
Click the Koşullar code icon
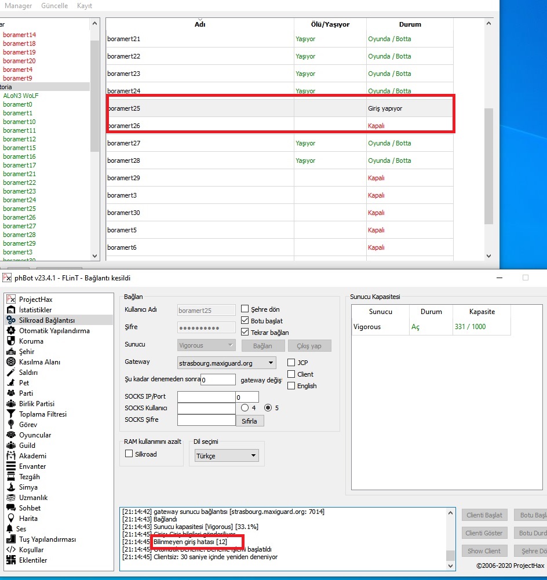pos(10,550)
